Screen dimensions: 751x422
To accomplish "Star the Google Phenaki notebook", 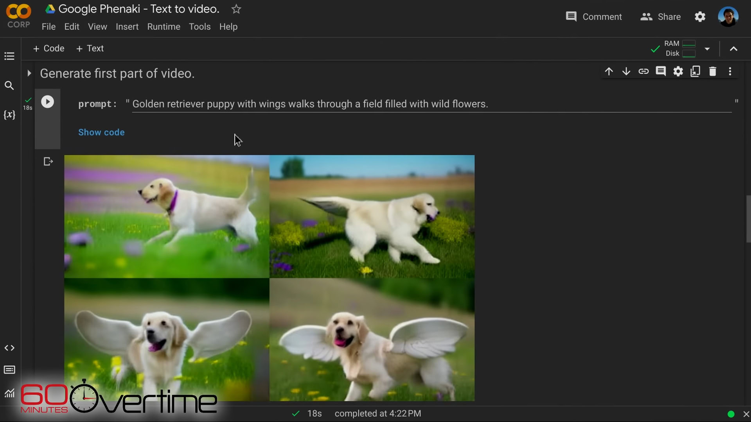I will click(x=236, y=9).
